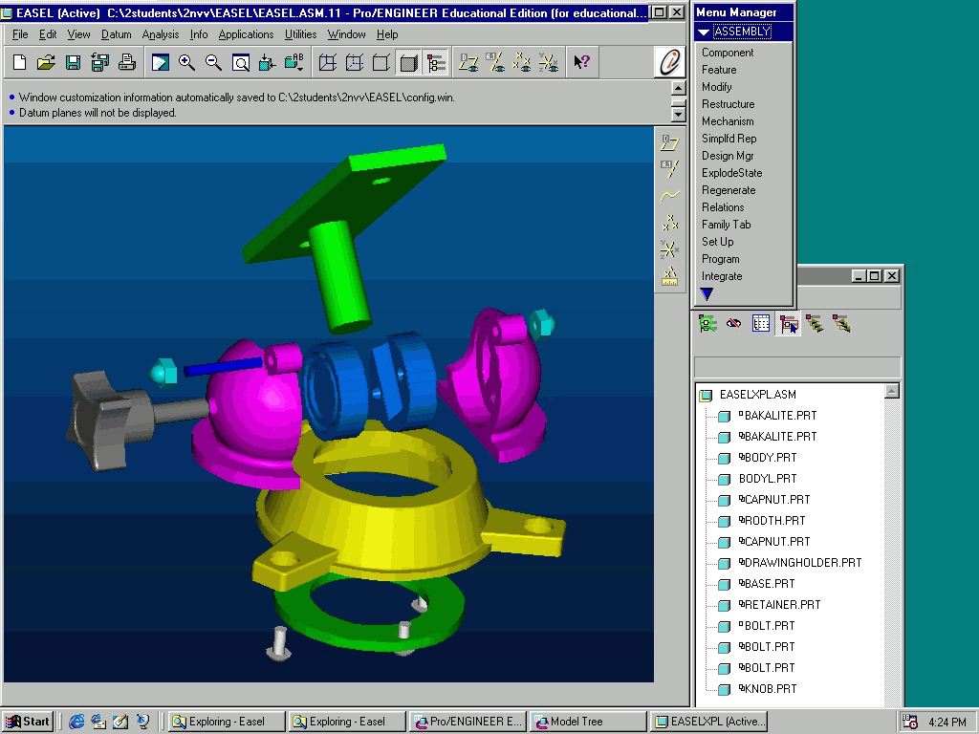Click the column display table icon in Model Tree
This screenshot has height=734, width=979.
tap(761, 323)
